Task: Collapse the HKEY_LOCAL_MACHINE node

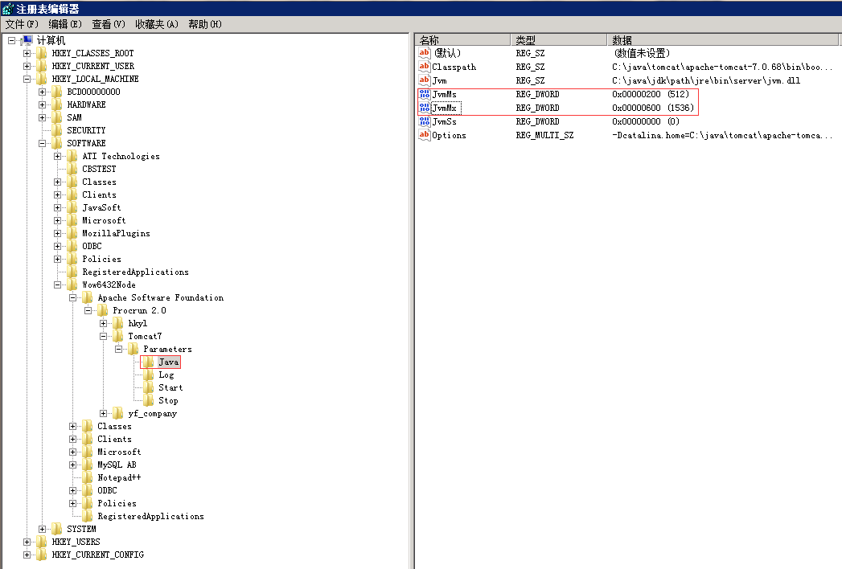Action: pos(27,79)
